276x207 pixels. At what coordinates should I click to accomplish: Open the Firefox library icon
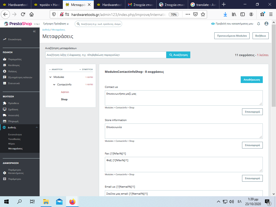pyautogui.click(x=234, y=15)
